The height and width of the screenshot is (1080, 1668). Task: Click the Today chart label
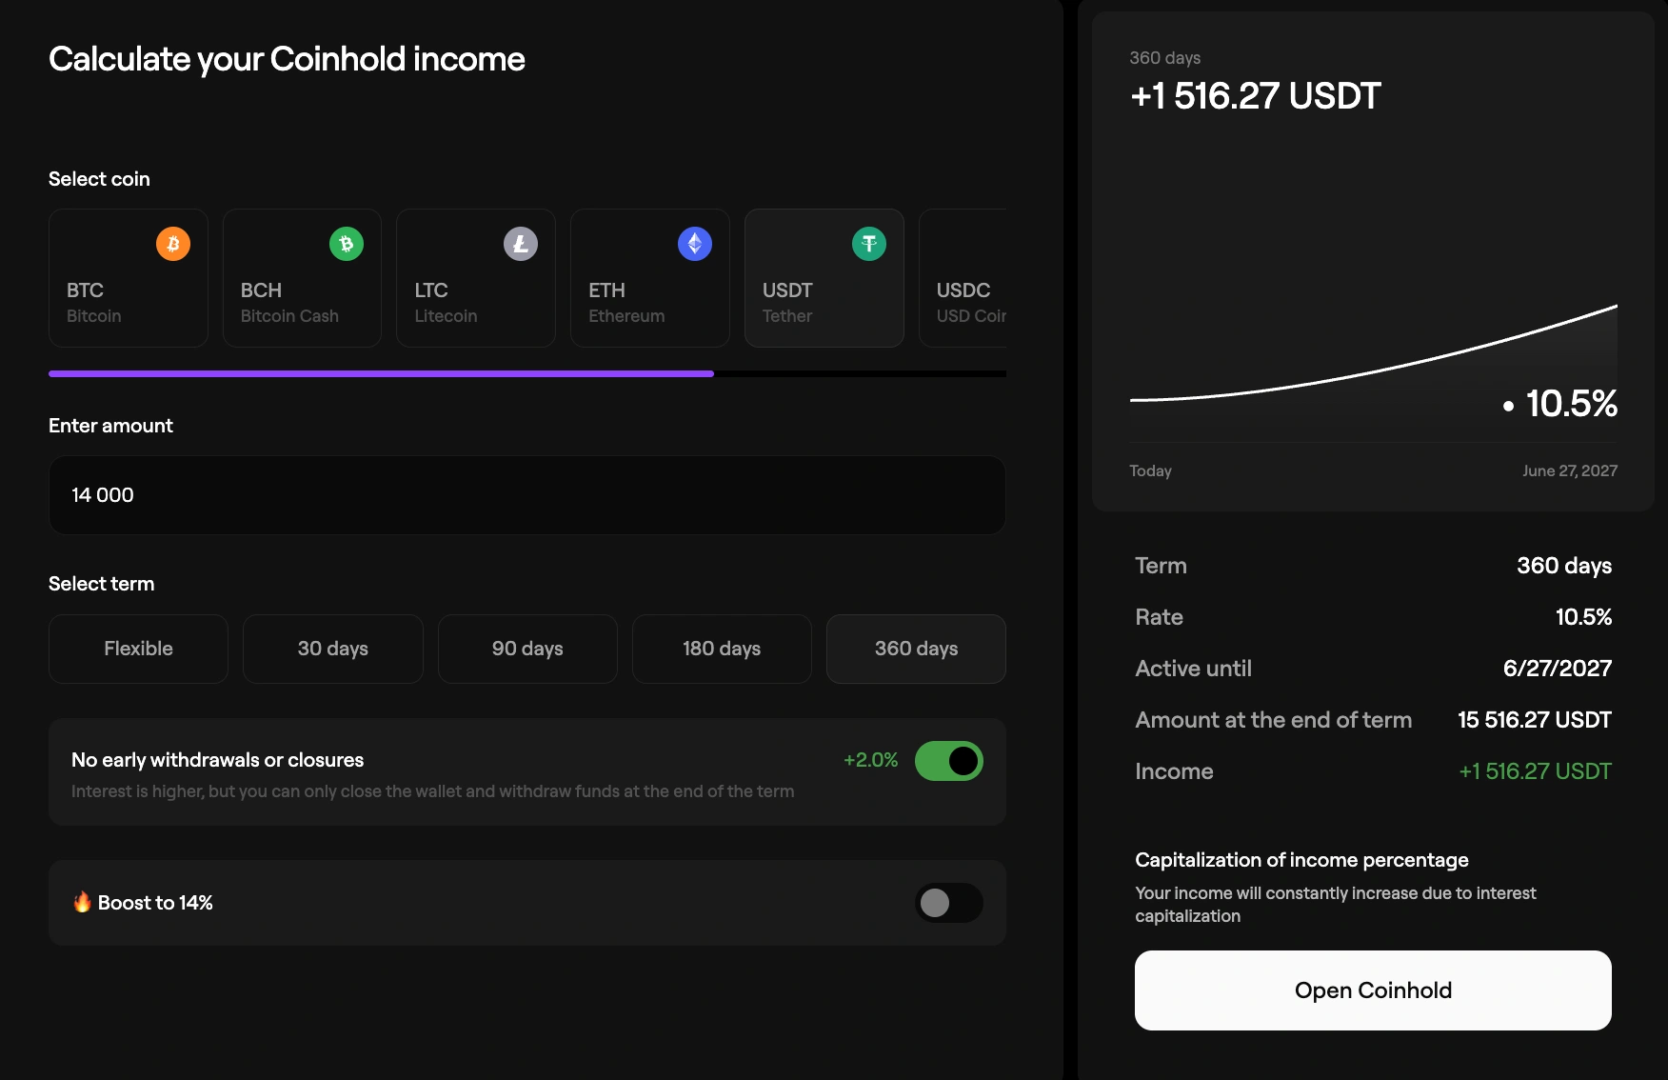(x=1150, y=470)
